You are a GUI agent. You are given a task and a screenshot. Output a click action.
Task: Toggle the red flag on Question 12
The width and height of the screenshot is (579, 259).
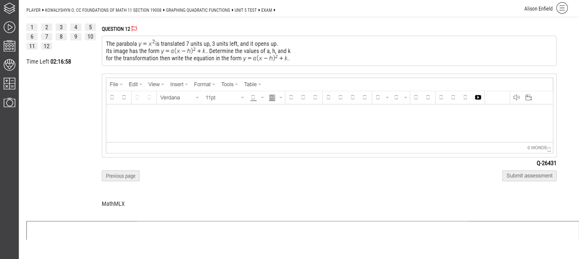[134, 29]
